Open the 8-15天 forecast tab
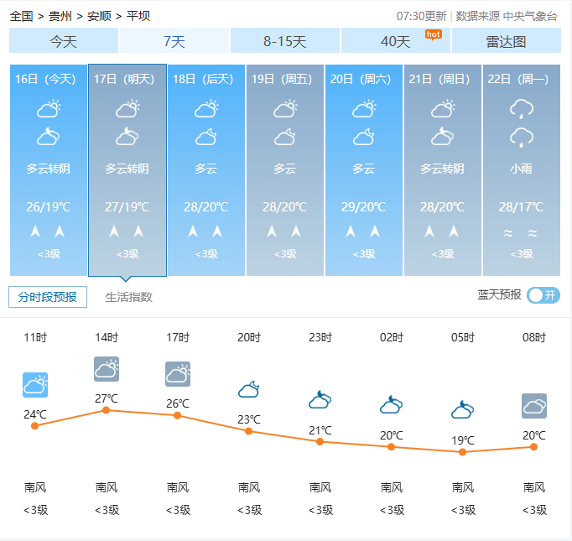This screenshot has width=572, height=541. click(x=285, y=41)
